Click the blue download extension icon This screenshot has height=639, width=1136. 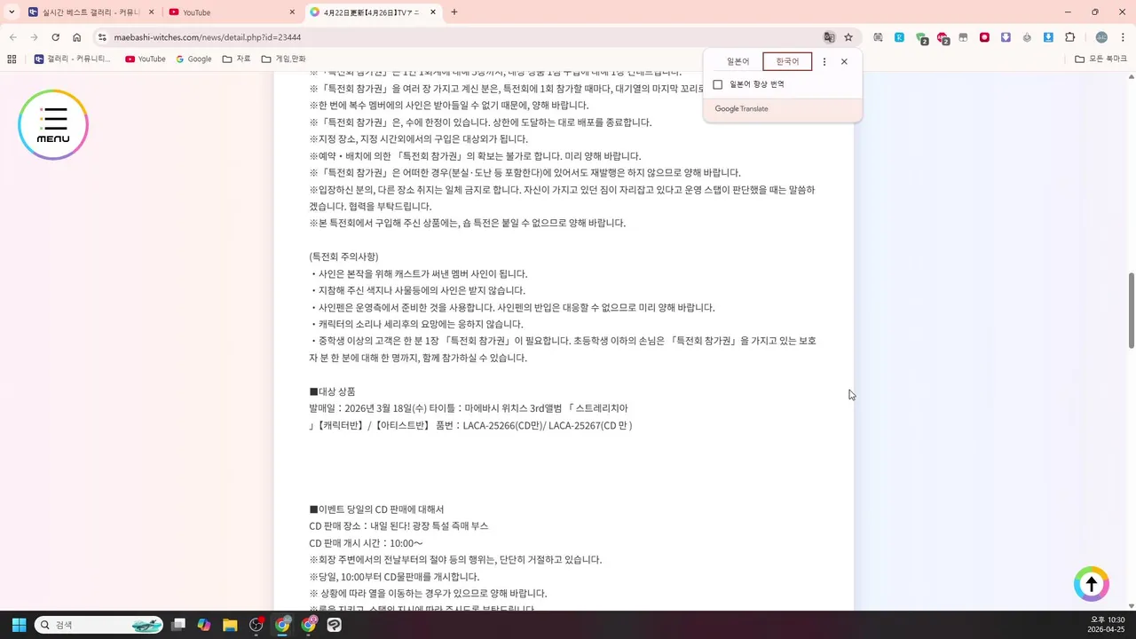[1048, 37]
